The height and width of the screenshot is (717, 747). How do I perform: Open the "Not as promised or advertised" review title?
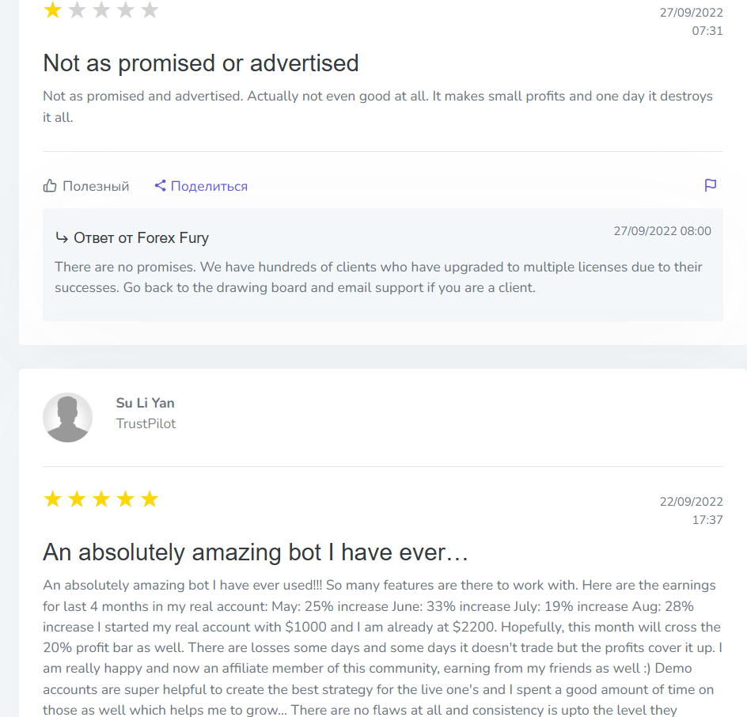(x=200, y=63)
